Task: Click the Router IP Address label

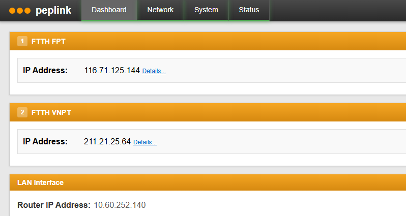Action: point(54,205)
